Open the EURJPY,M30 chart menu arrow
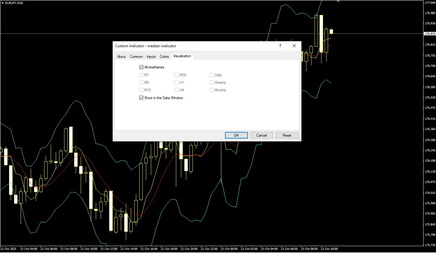 (x=3, y=3)
